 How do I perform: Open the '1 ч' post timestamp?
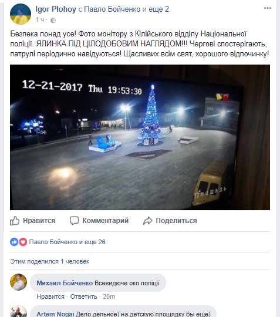coord(40,19)
